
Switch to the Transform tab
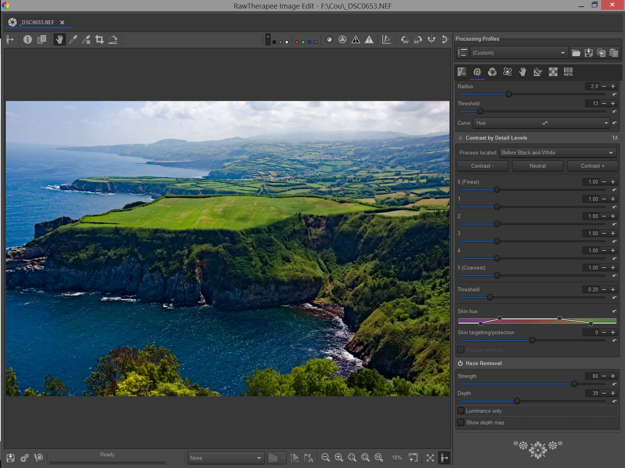pyautogui.click(x=538, y=72)
